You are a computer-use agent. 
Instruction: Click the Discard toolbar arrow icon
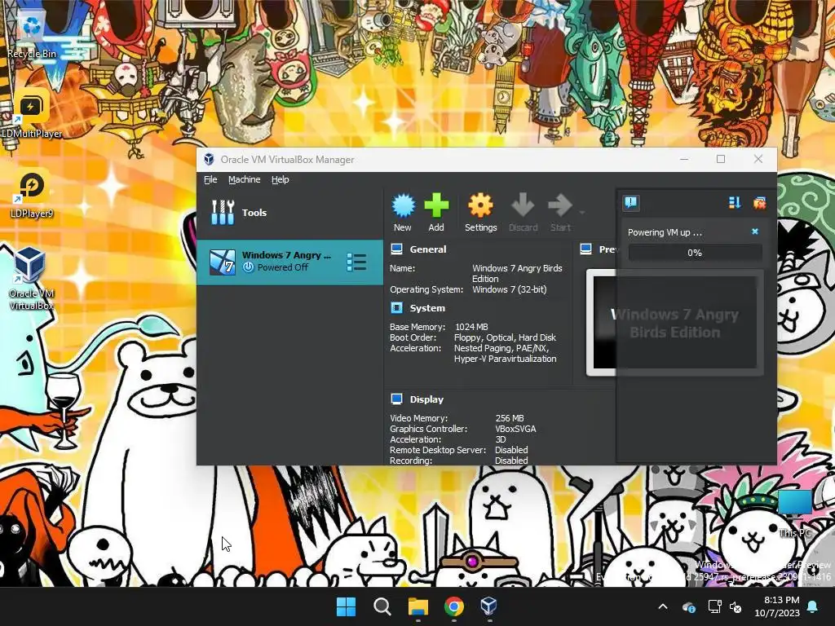click(523, 206)
